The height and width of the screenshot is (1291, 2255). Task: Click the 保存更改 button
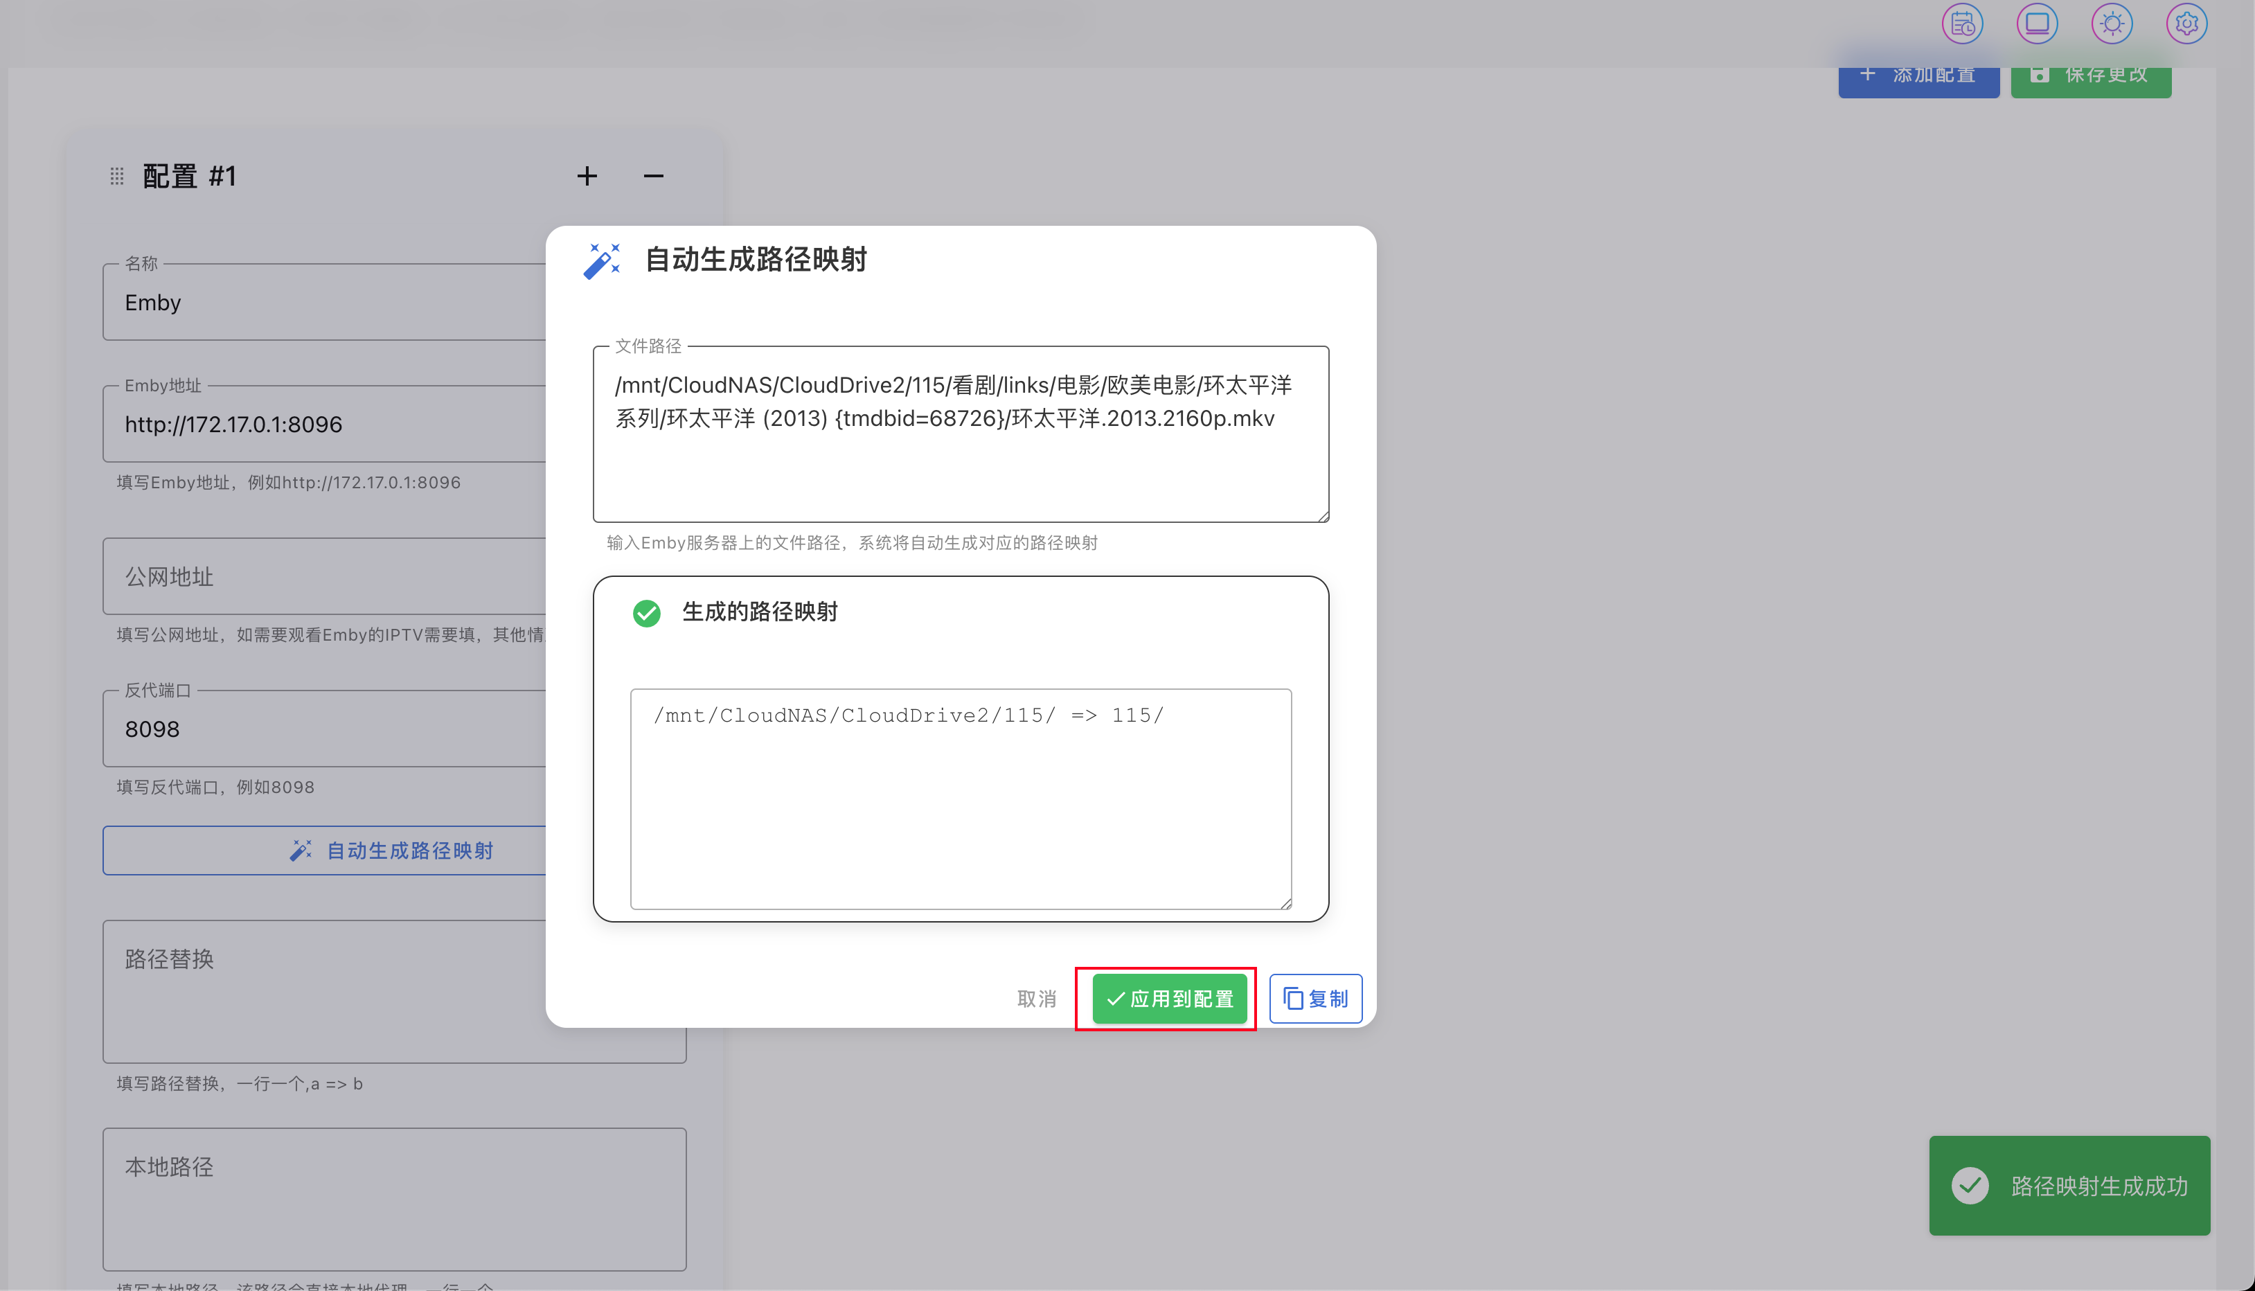click(x=2090, y=76)
